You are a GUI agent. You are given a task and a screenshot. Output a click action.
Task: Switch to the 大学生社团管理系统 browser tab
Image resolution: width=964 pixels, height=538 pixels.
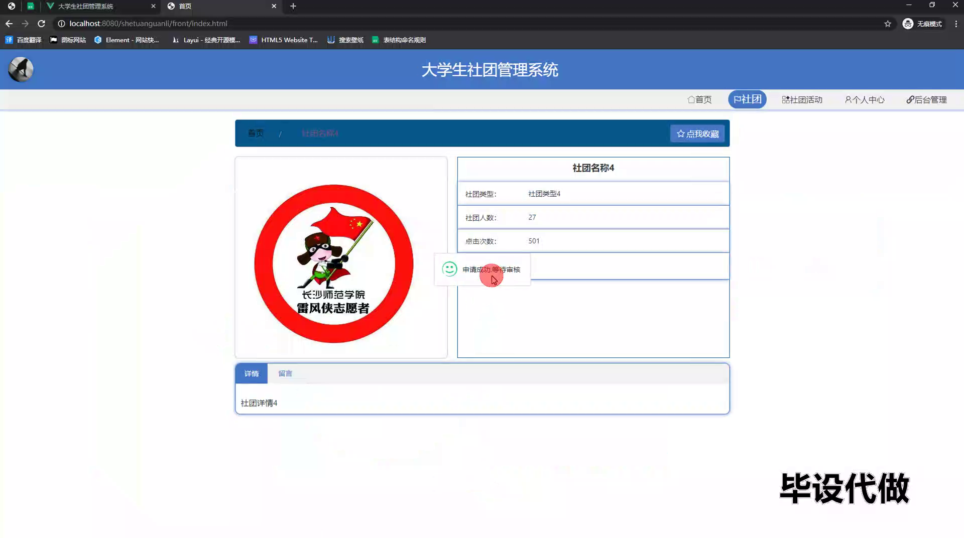pyautogui.click(x=100, y=6)
